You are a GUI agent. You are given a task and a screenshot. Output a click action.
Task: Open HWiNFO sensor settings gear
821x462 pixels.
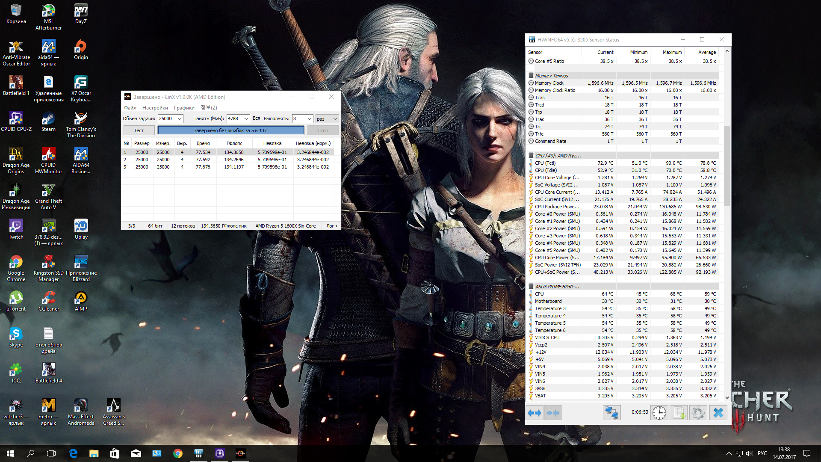(698, 413)
